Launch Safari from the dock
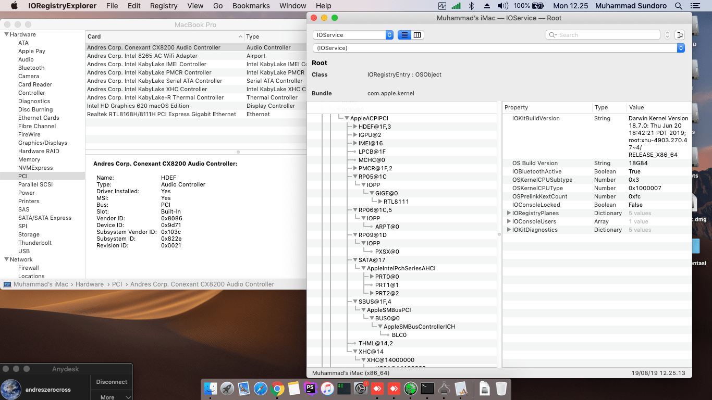The height and width of the screenshot is (400, 712). (x=260, y=389)
